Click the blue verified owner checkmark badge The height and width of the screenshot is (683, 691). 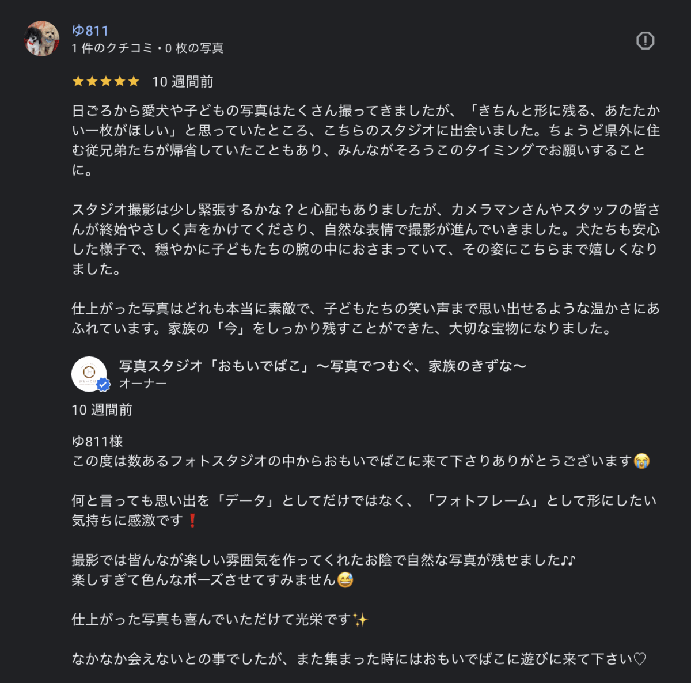(x=102, y=385)
